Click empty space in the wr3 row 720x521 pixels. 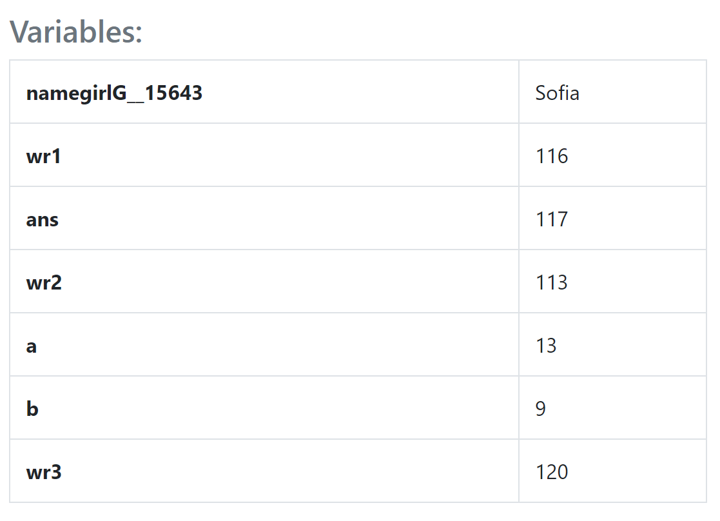point(289,472)
